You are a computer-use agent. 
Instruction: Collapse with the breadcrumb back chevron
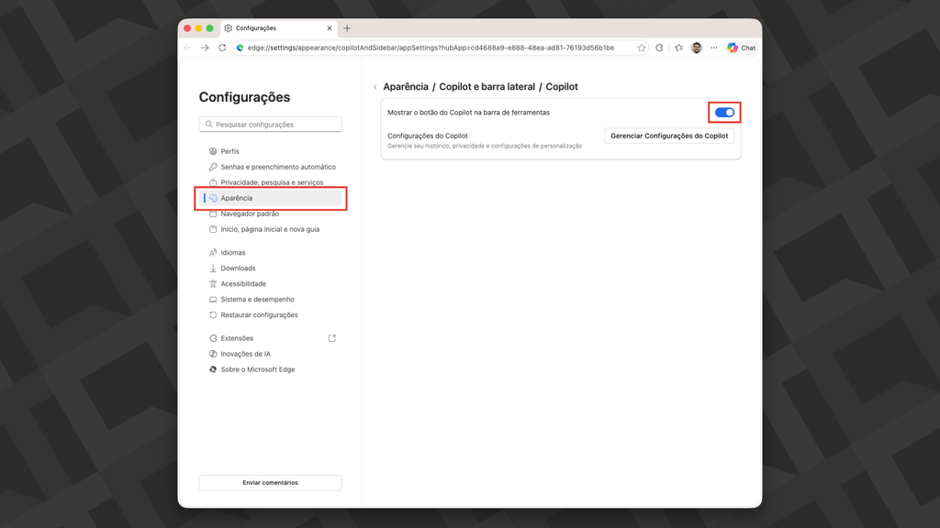[x=375, y=86]
